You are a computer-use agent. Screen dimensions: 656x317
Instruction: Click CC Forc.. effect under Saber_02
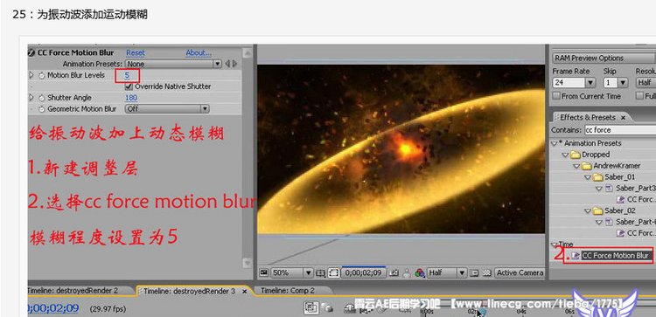[637, 233]
